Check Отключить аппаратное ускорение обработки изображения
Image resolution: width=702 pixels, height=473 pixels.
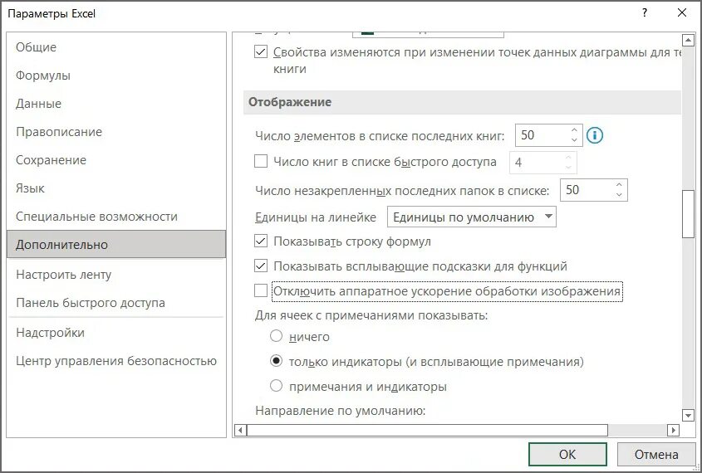click(x=261, y=290)
